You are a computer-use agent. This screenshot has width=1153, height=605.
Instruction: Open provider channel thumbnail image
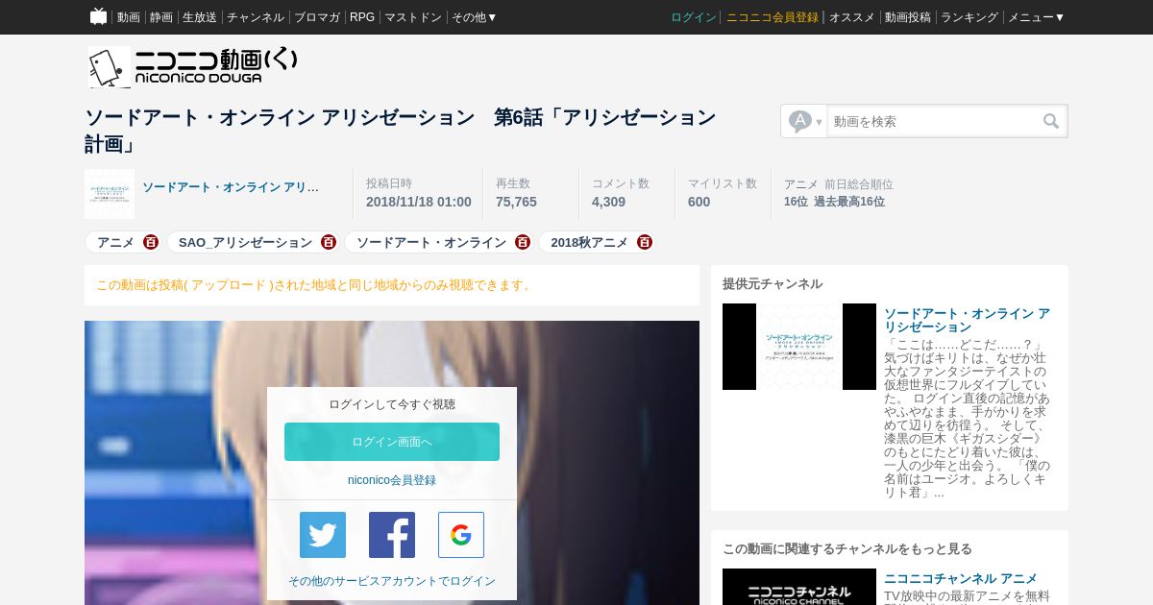pos(799,347)
